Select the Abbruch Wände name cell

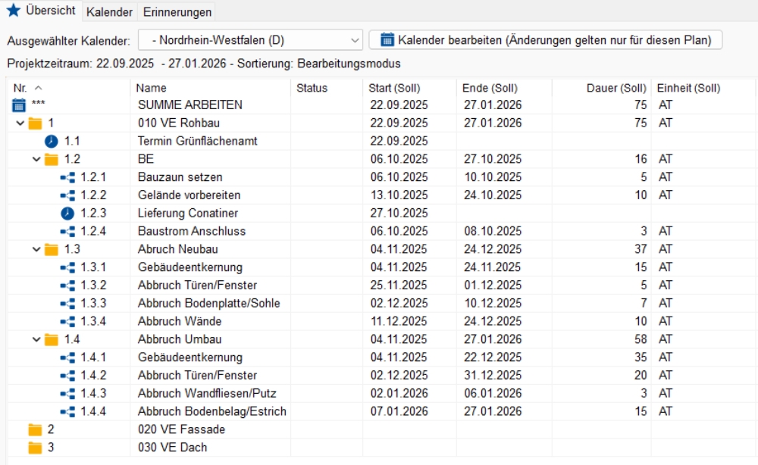[x=210, y=321]
